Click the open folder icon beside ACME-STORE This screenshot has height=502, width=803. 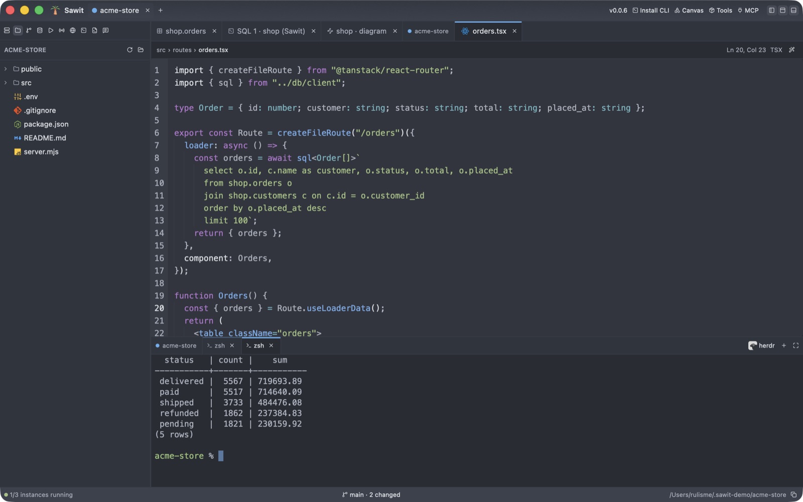coord(141,50)
